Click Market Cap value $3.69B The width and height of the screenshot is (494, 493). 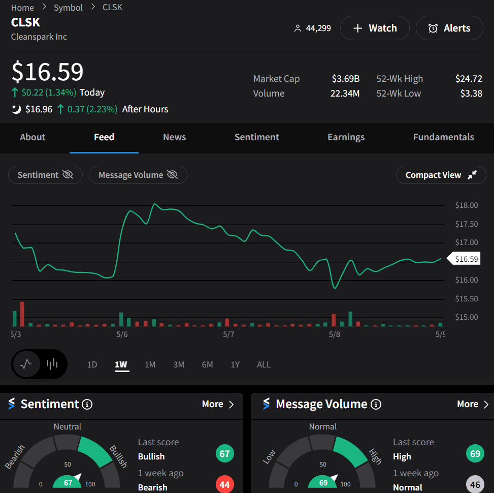point(346,79)
